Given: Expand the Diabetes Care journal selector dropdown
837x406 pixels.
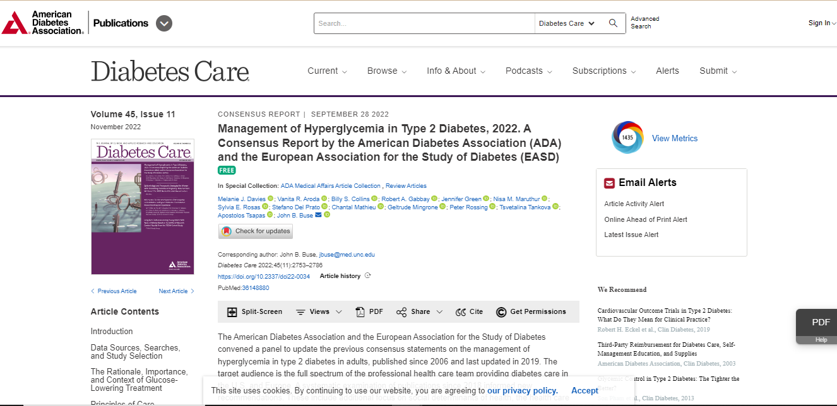Looking at the screenshot, I should click(567, 23).
